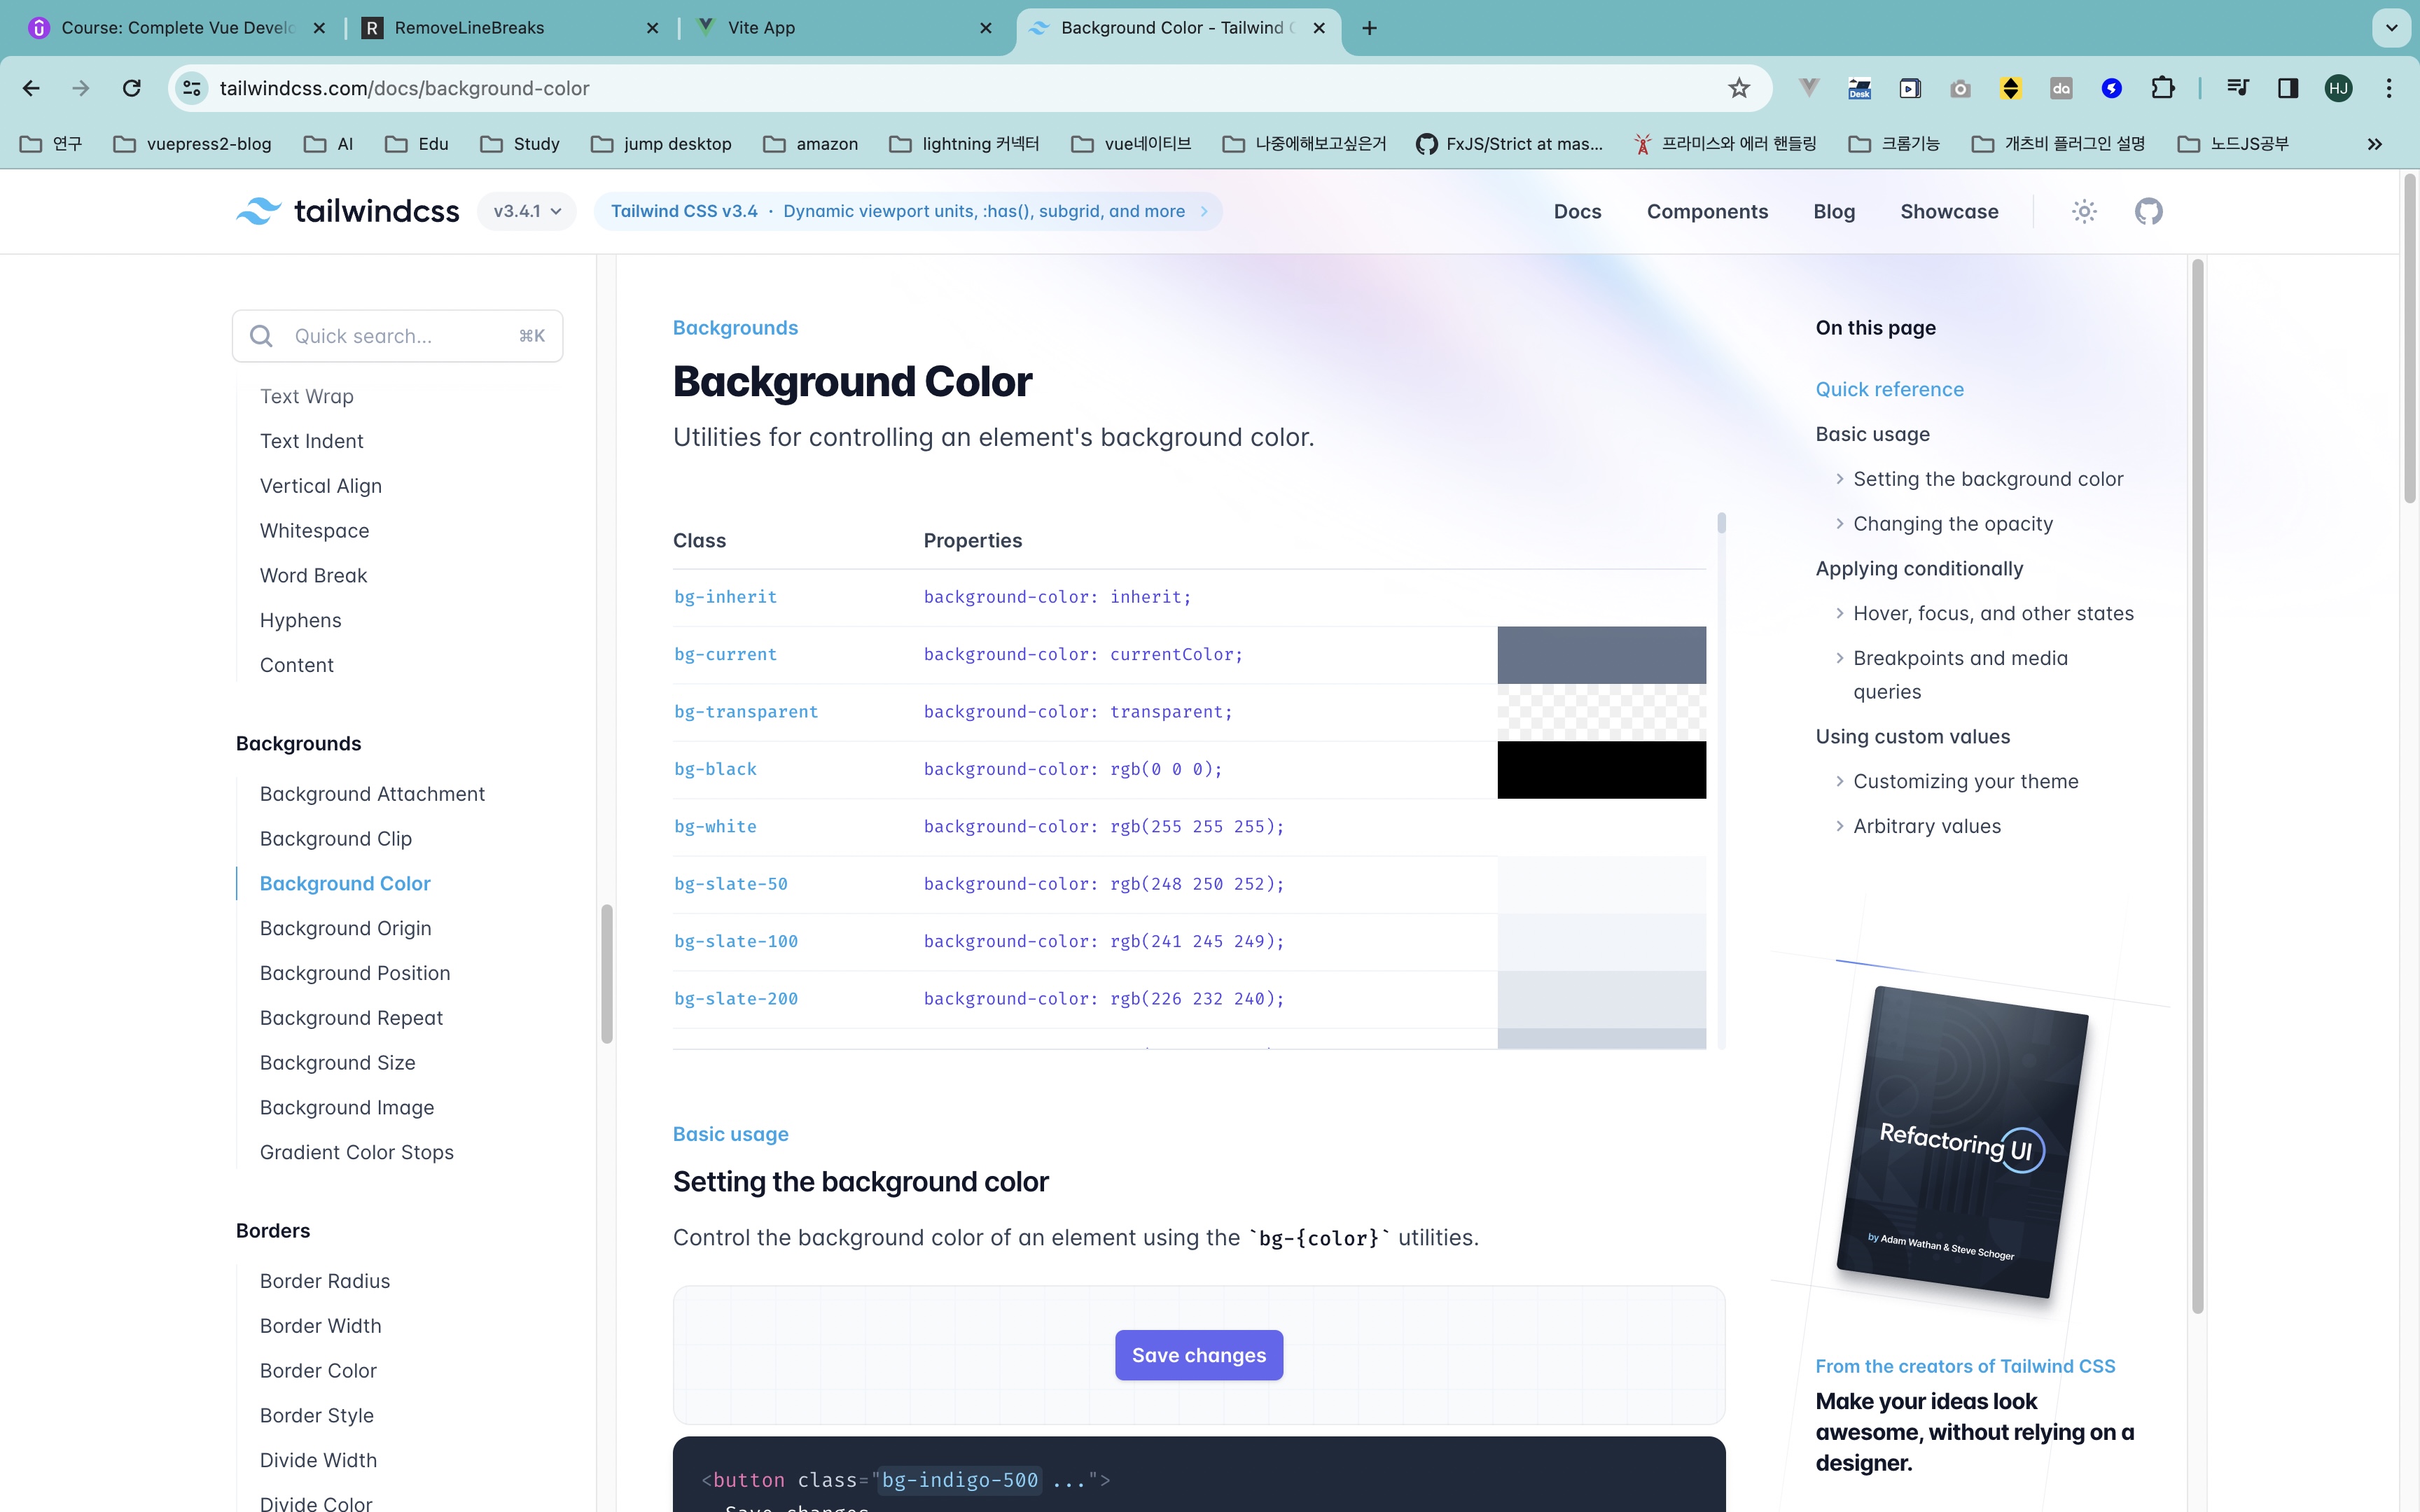Open the Edu bookmark folder
This screenshot has height=1512, width=2420.
[417, 144]
